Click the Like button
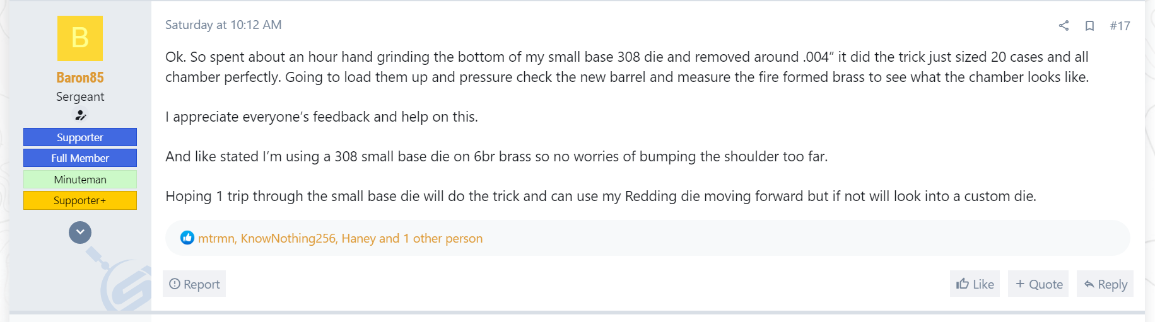 click(x=975, y=284)
